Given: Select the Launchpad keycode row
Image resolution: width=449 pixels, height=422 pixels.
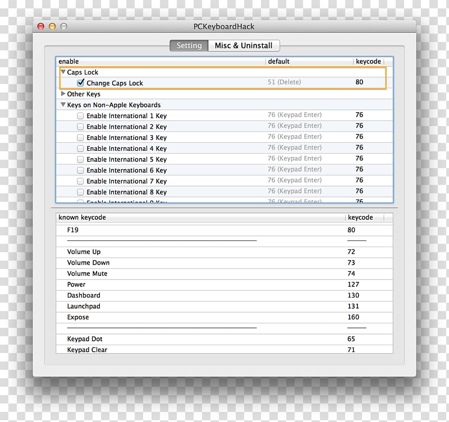Looking at the screenshot, I should [224, 306].
